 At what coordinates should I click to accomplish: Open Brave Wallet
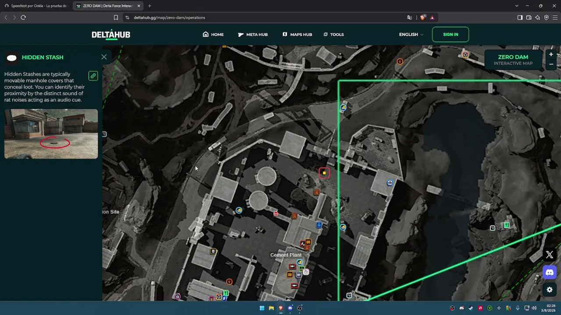point(529,17)
